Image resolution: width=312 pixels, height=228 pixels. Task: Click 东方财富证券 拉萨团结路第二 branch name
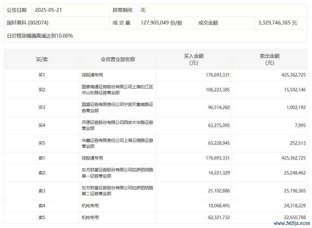click(117, 191)
